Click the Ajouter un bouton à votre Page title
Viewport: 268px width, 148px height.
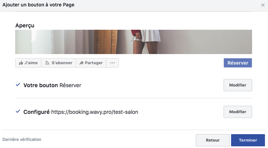[x=39, y=5]
